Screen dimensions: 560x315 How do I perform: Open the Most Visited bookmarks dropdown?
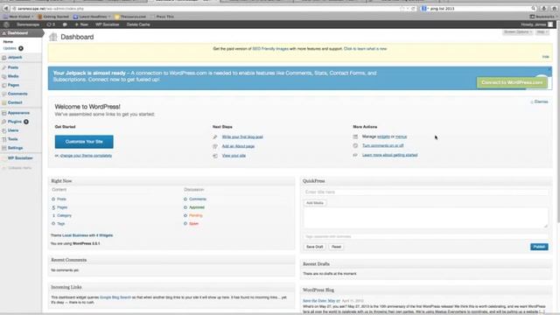18,17
